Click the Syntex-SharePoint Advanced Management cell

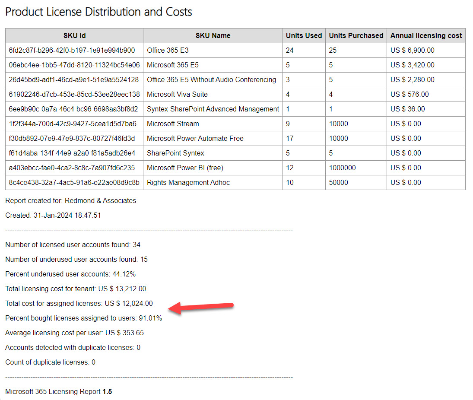tap(212, 109)
